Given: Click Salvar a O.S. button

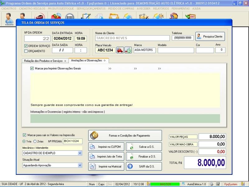Looking at the screenshot, I should [x=144, y=146].
